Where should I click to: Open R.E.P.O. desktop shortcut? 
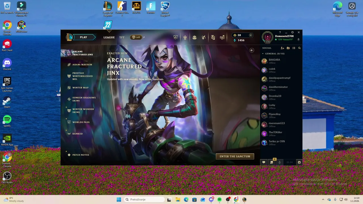(136, 8)
